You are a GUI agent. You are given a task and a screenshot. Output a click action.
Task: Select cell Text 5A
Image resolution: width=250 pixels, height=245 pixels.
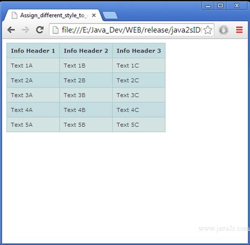pyautogui.click(x=33, y=125)
